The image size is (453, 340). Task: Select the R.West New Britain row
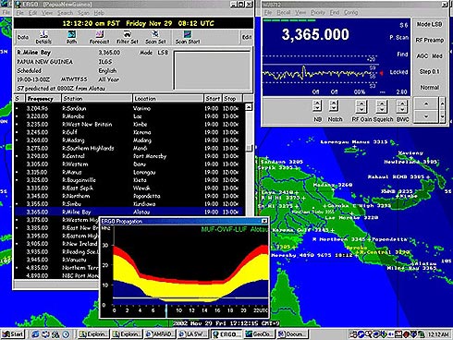point(129,125)
